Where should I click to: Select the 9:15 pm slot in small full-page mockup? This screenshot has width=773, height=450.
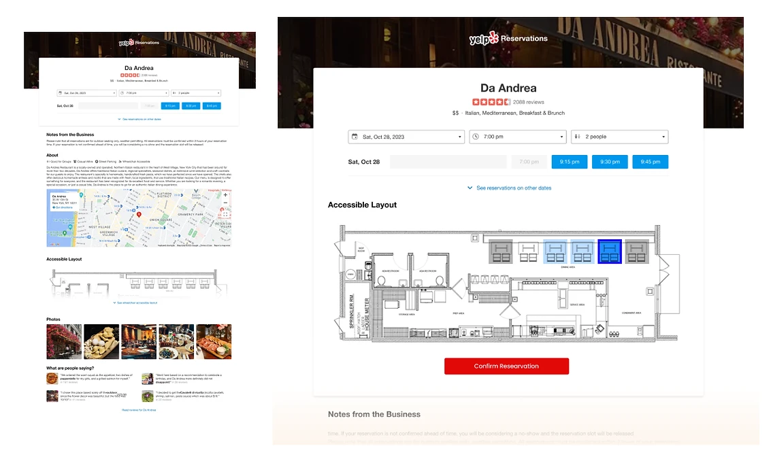coord(170,106)
